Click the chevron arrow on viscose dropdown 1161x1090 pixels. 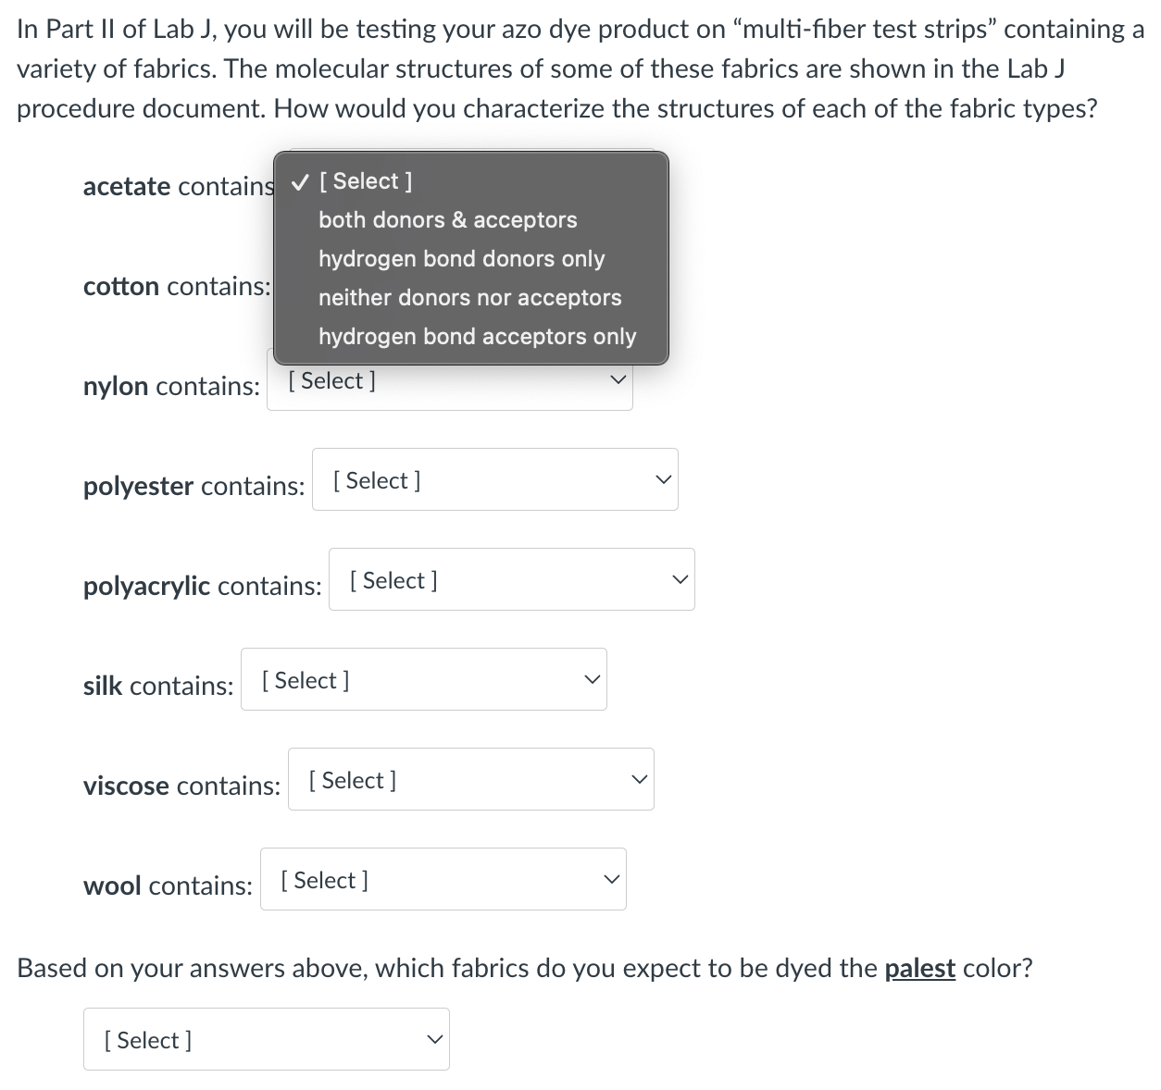(638, 780)
